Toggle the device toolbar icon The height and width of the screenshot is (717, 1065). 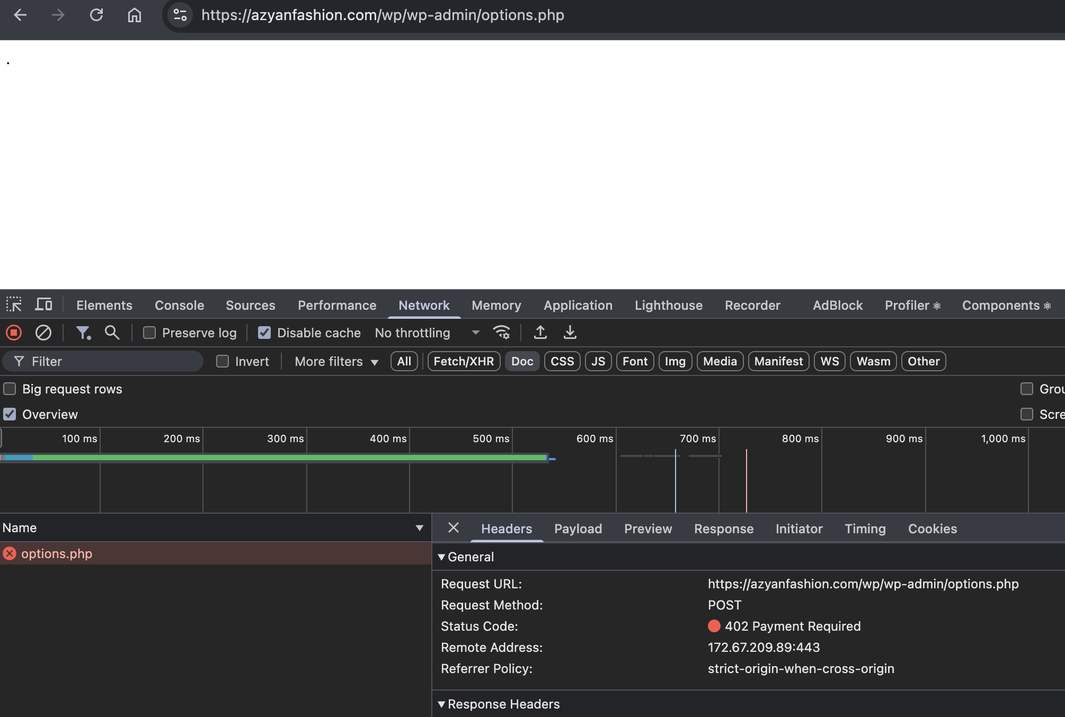point(43,304)
